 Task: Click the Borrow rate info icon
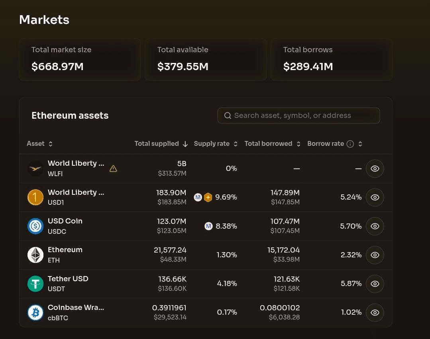350,144
